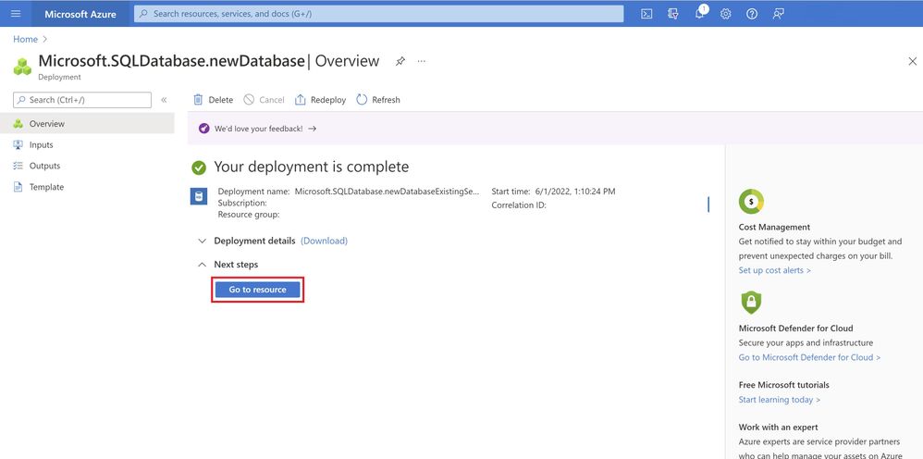Click the Deployment name value text
This screenshot has height=459, width=923.
pos(387,192)
